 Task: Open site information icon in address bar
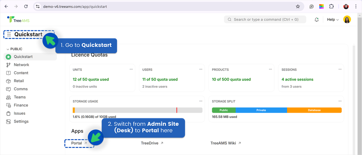click(x=37, y=6)
